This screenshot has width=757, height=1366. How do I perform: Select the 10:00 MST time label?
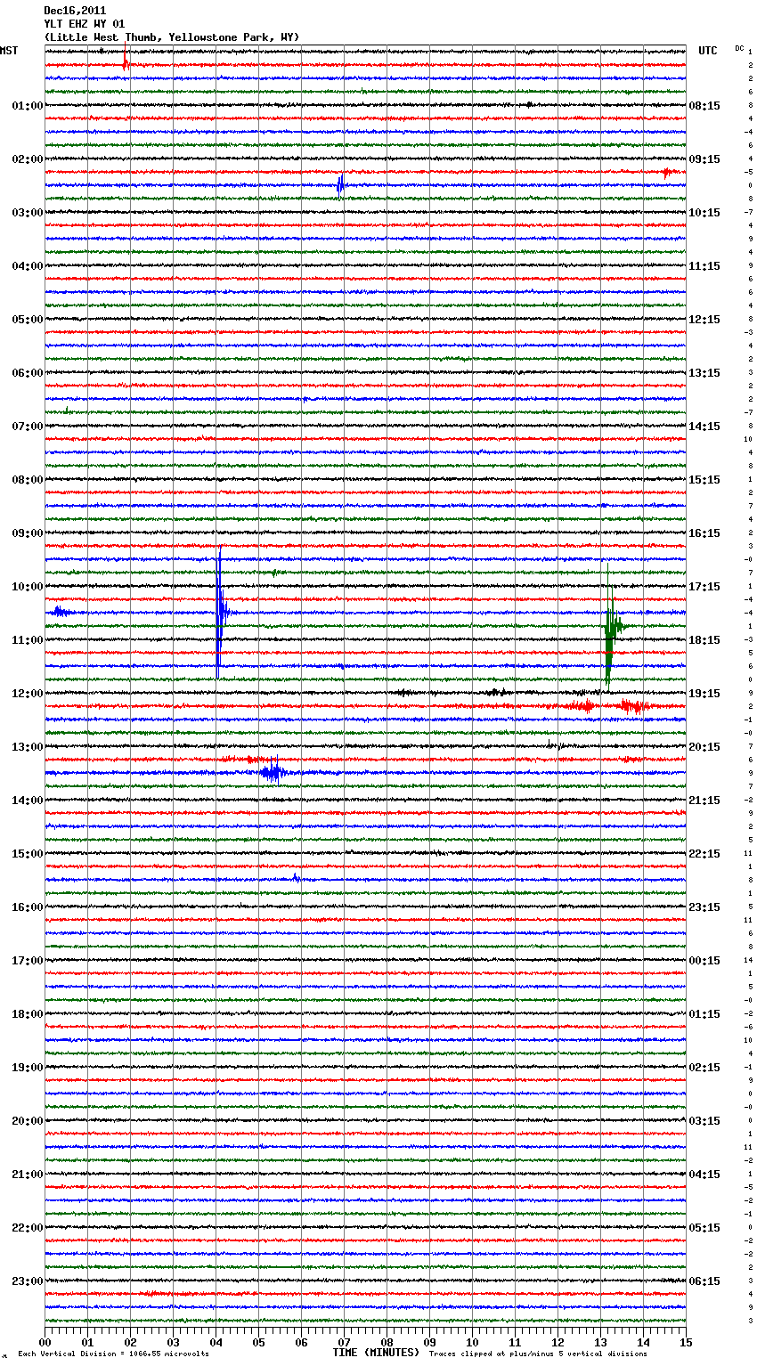point(27,587)
